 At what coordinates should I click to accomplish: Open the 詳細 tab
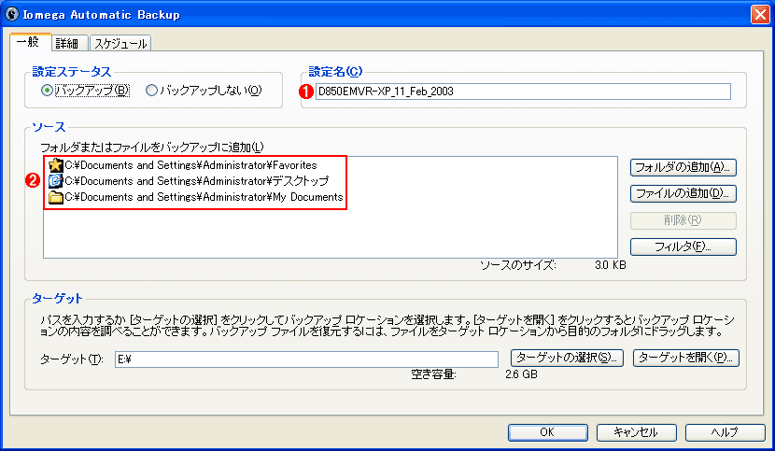coord(68,44)
